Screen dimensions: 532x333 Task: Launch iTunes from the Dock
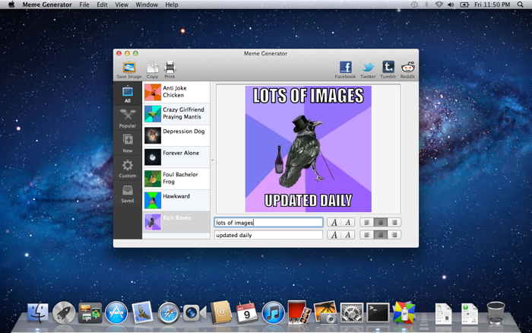(273, 312)
